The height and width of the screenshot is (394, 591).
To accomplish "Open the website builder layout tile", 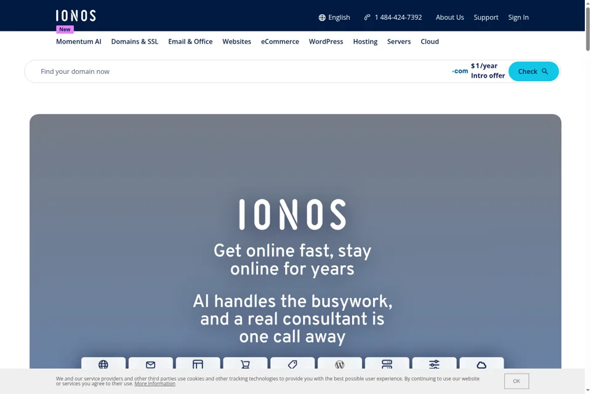I will pyautogui.click(x=198, y=363).
